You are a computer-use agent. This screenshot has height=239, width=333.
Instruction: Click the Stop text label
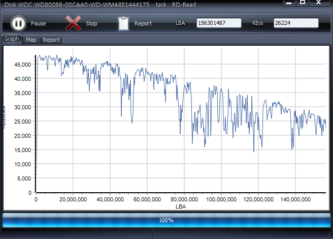[x=91, y=24]
